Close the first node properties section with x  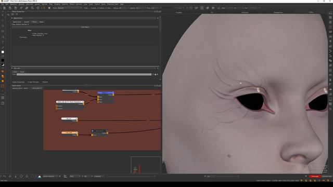point(158,18)
